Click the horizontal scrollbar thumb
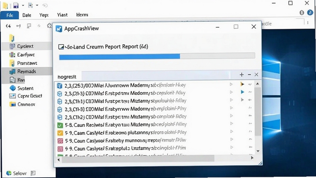This screenshot has width=316, height=178. pos(138,159)
